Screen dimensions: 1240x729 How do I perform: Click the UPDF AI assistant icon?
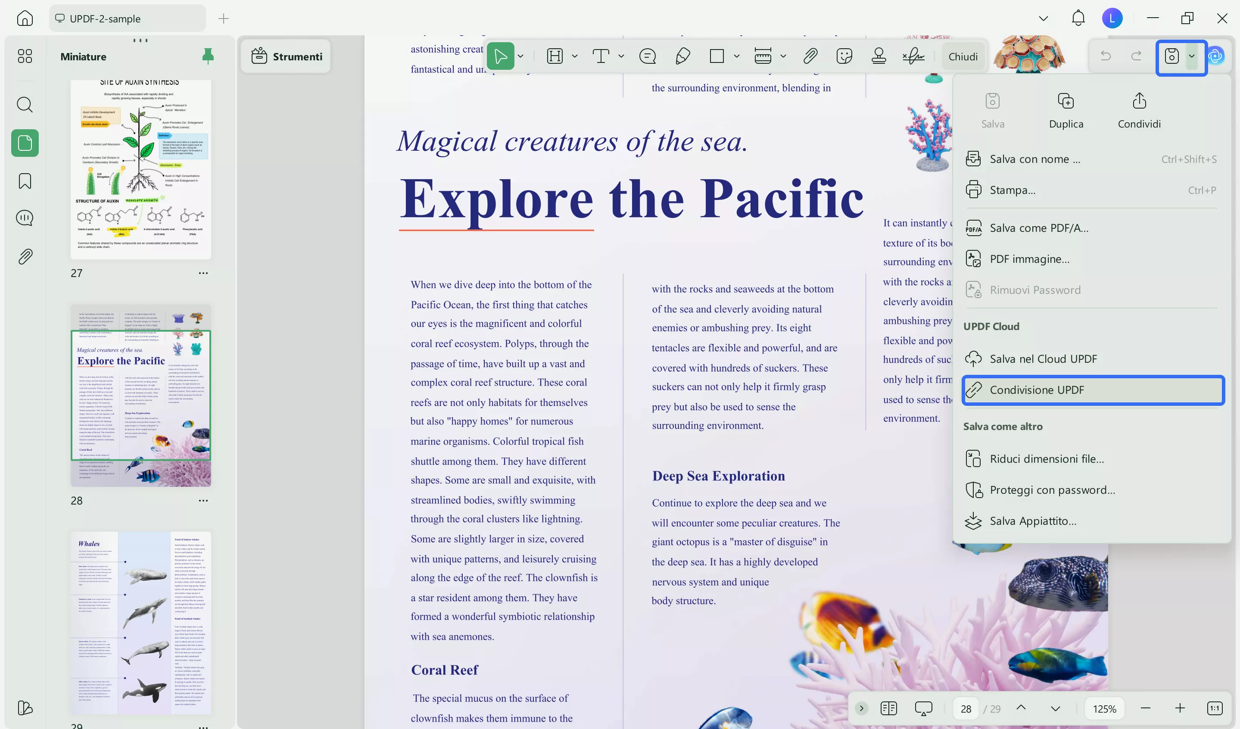coord(1216,56)
